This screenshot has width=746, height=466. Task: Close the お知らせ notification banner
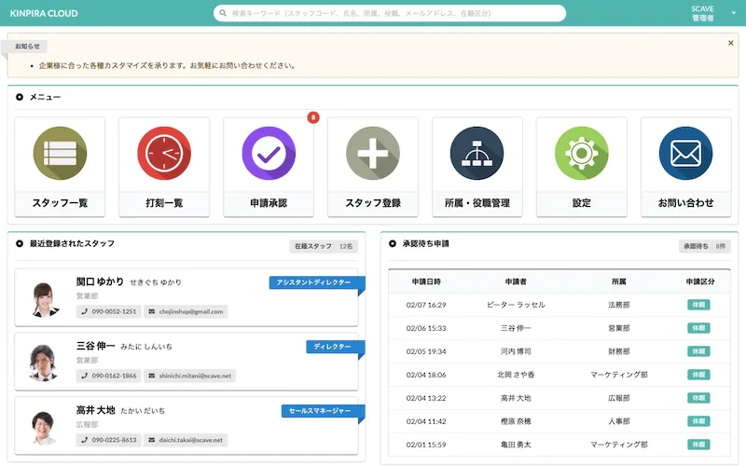tap(730, 43)
